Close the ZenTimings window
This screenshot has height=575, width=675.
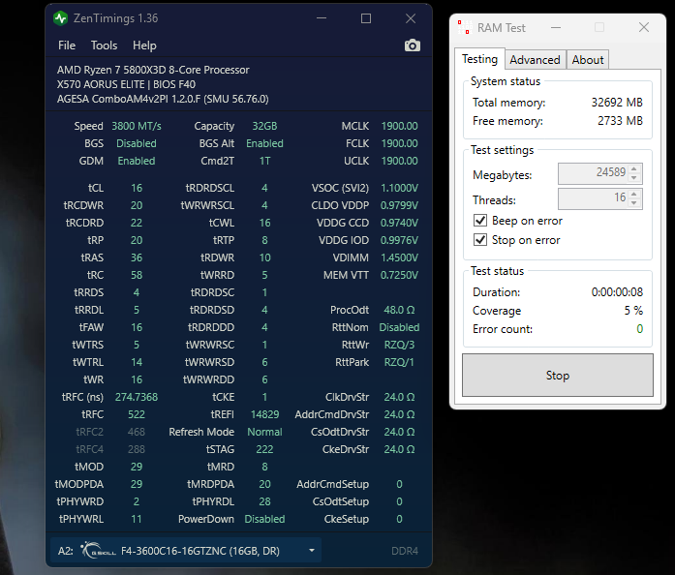pyautogui.click(x=411, y=18)
